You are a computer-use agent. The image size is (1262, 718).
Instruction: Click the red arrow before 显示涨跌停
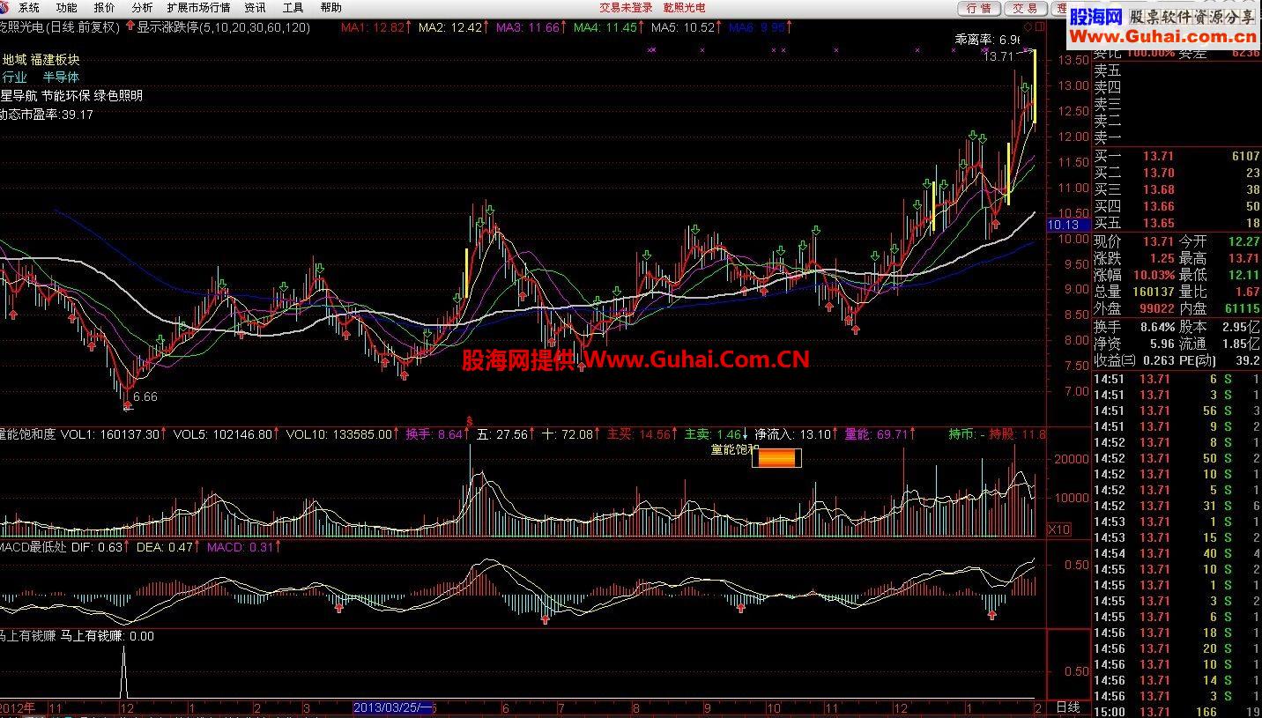coord(130,26)
